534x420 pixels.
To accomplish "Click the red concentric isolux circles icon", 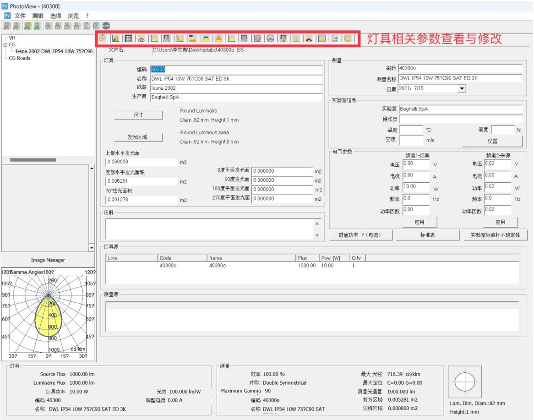I will pos(258,38).
